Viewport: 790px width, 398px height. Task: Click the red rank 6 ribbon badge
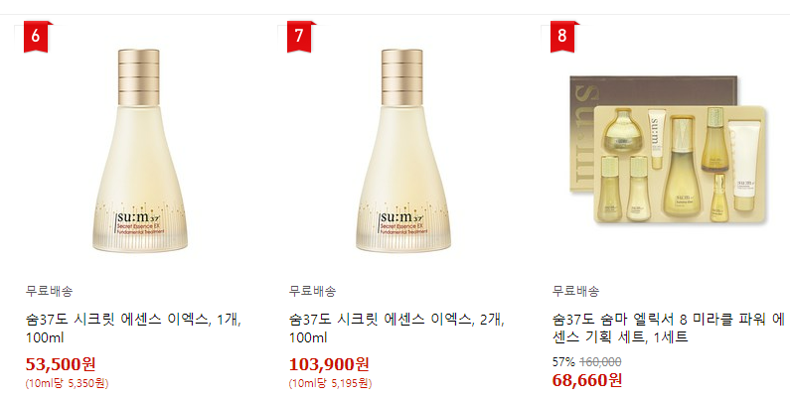(35, 37)
